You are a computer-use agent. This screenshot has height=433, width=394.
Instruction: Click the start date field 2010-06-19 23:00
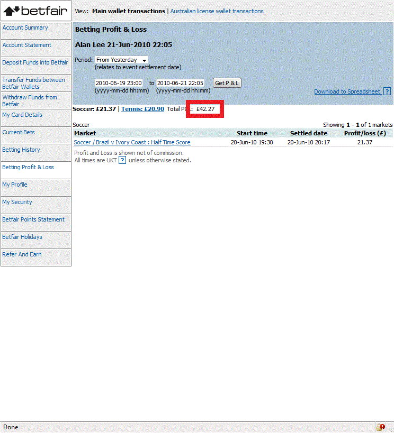119,83
